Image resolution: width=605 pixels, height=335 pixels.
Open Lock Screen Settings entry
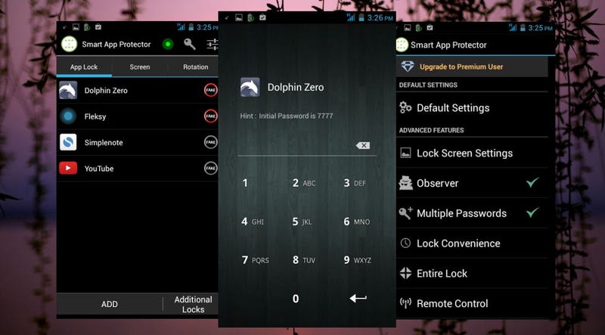(x=472, y=153)
